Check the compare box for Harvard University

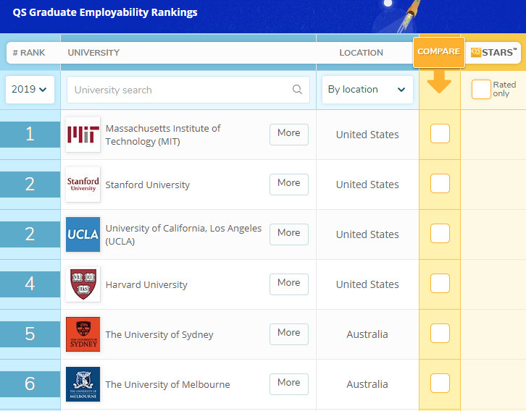440,284
